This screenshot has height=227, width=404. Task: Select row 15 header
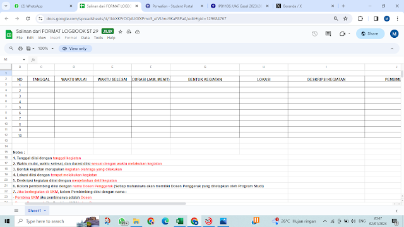[6, 152]
